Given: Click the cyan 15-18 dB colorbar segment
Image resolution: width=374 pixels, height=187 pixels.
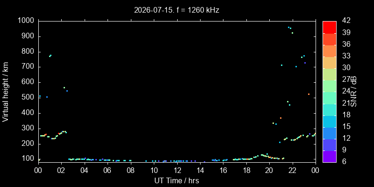Looking at the screenshot, I should click(x=330, y=121).
